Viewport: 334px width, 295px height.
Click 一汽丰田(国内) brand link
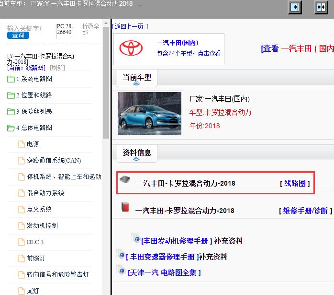pos(178,43)
